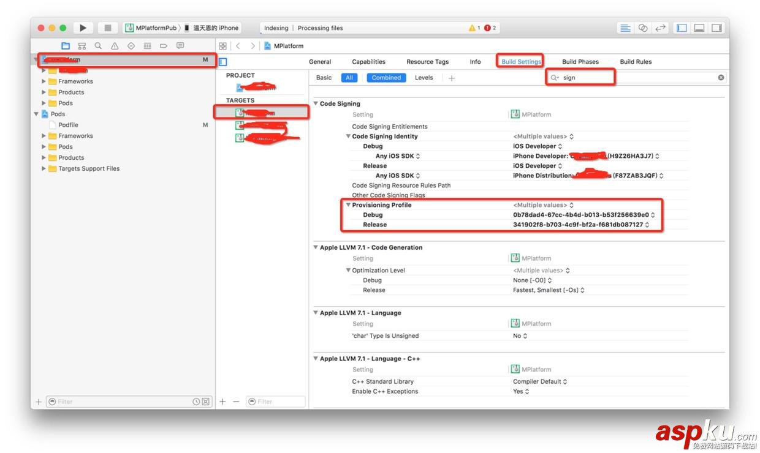Show the red errors count indicator
This screenshot has height=453, width=760.
pos(490,28)
